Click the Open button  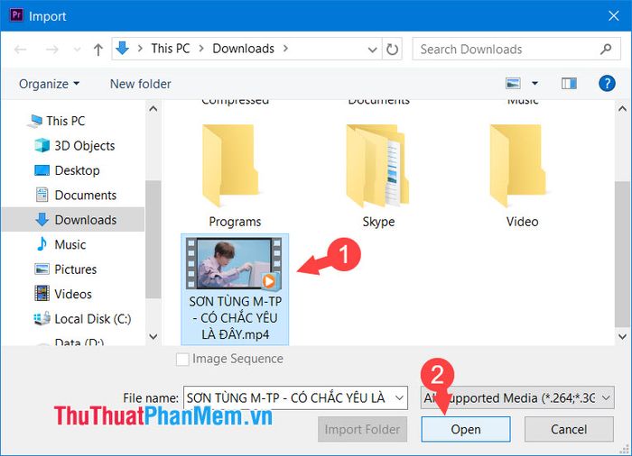(466, 430)
